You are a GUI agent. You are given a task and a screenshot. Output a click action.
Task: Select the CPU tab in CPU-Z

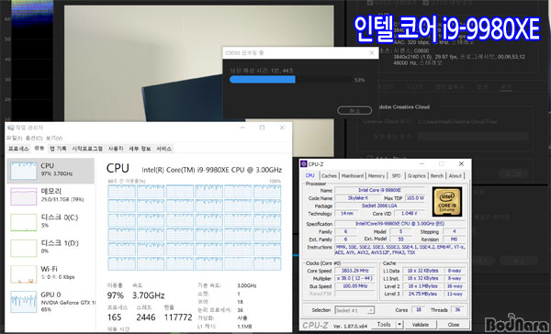click(310, 175)
